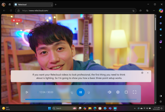Skip forward 10 seconds
Image resolution: width=165 pixels, height=112 pixels.
tap(89, 93)
